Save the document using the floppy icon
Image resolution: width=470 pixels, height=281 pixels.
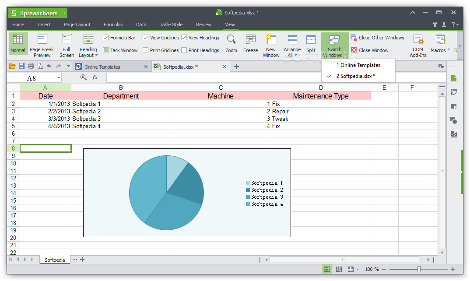point(21,66)
